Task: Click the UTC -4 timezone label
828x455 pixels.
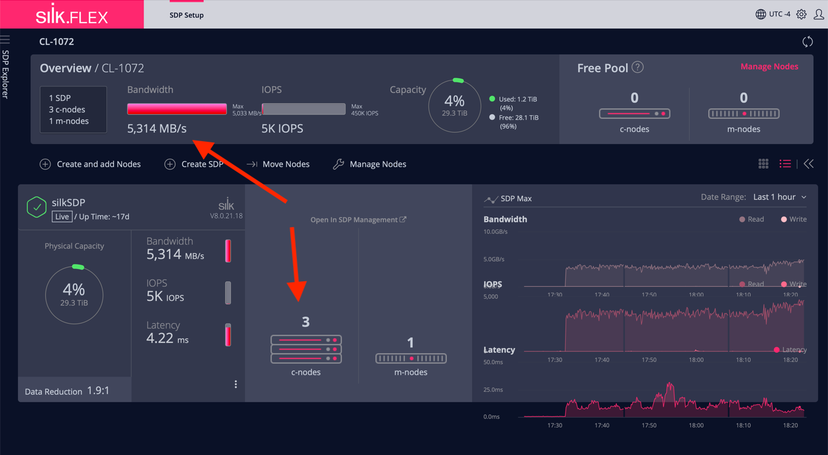Action: click(x=780, y=14)
